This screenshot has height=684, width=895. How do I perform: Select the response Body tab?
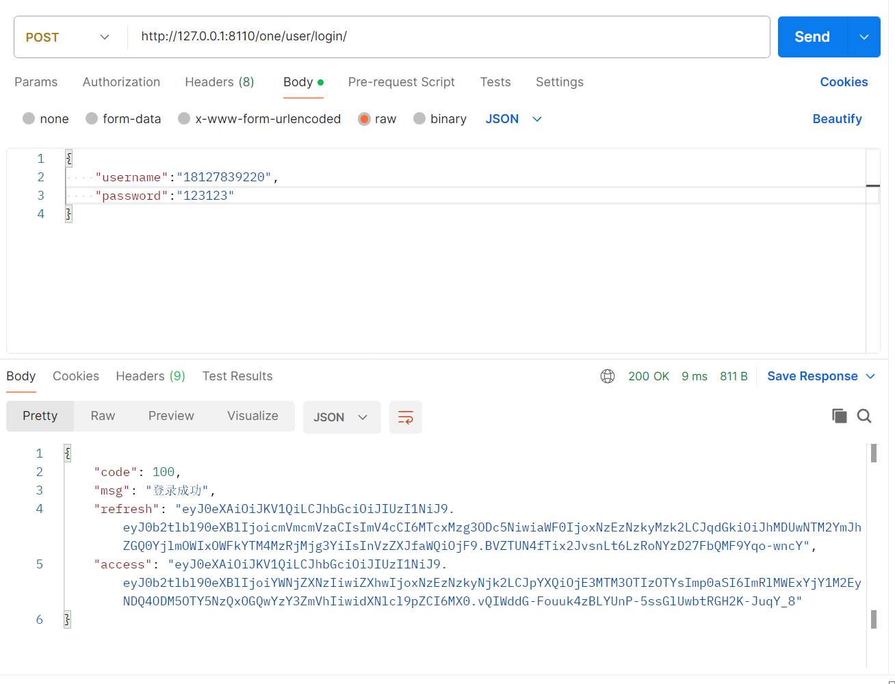click(21, 376)
